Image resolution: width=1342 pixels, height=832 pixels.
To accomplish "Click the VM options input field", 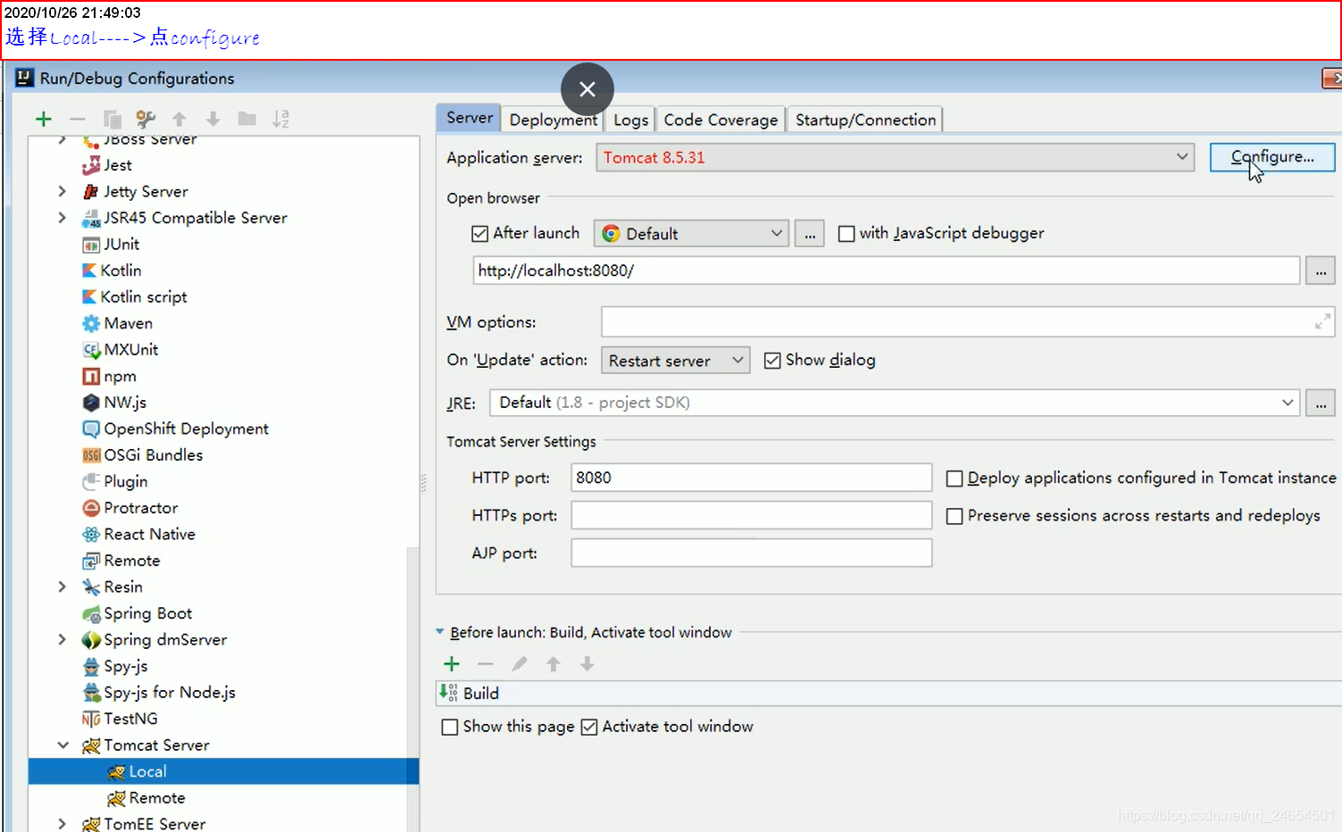I will (x=968, y=321).
